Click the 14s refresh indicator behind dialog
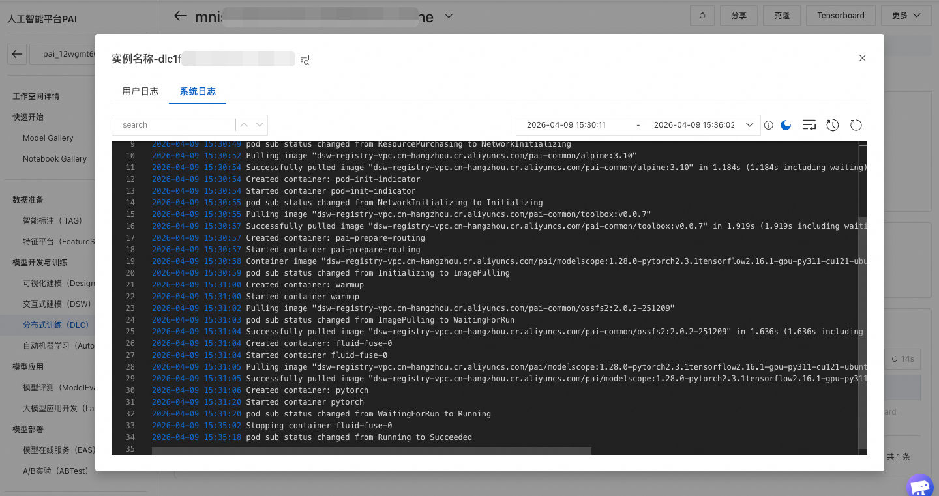The image size is (939, 496). [x=902, y=358]
